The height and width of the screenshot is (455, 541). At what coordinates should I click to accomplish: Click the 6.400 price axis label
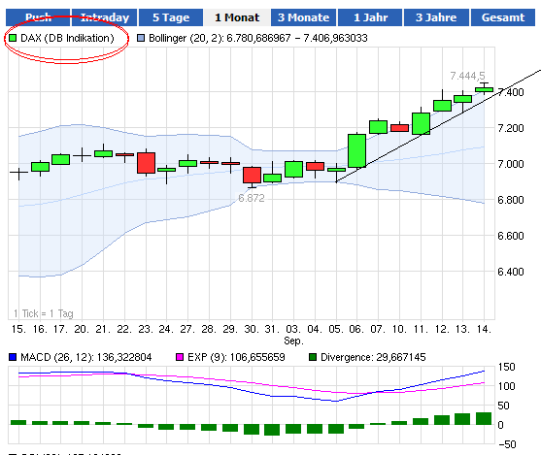tap(511, 272)
